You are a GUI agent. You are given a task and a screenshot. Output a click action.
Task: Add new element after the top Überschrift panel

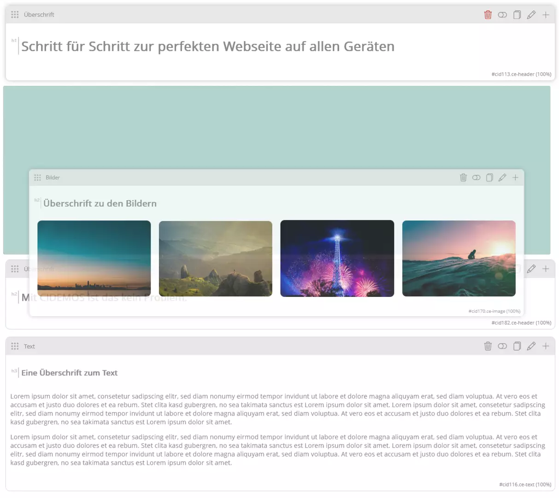click(x=546, y=15)
